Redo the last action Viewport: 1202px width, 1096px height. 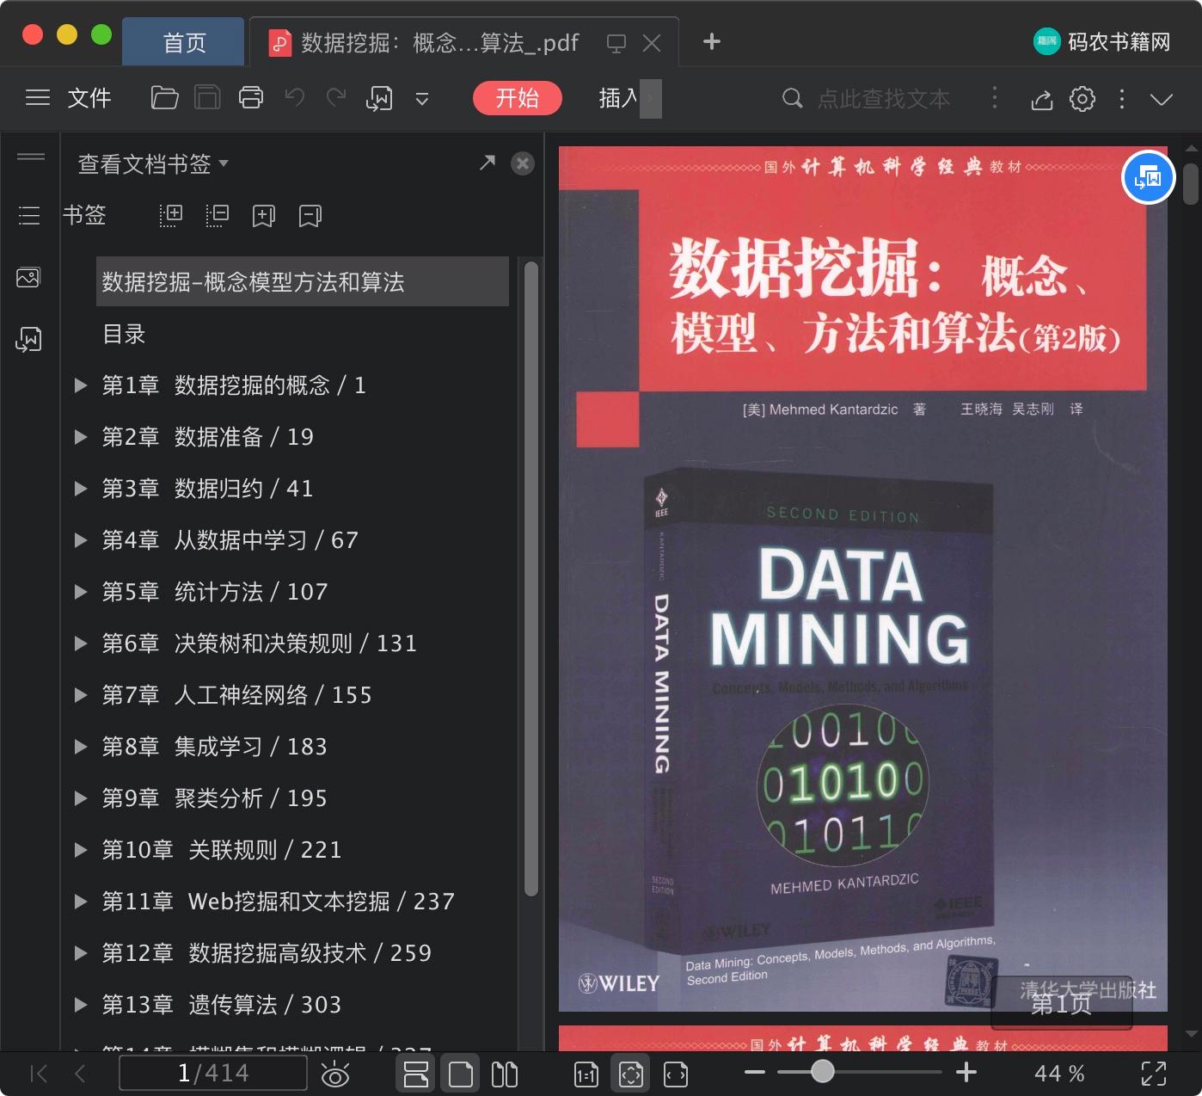click(x=336, y=98)
